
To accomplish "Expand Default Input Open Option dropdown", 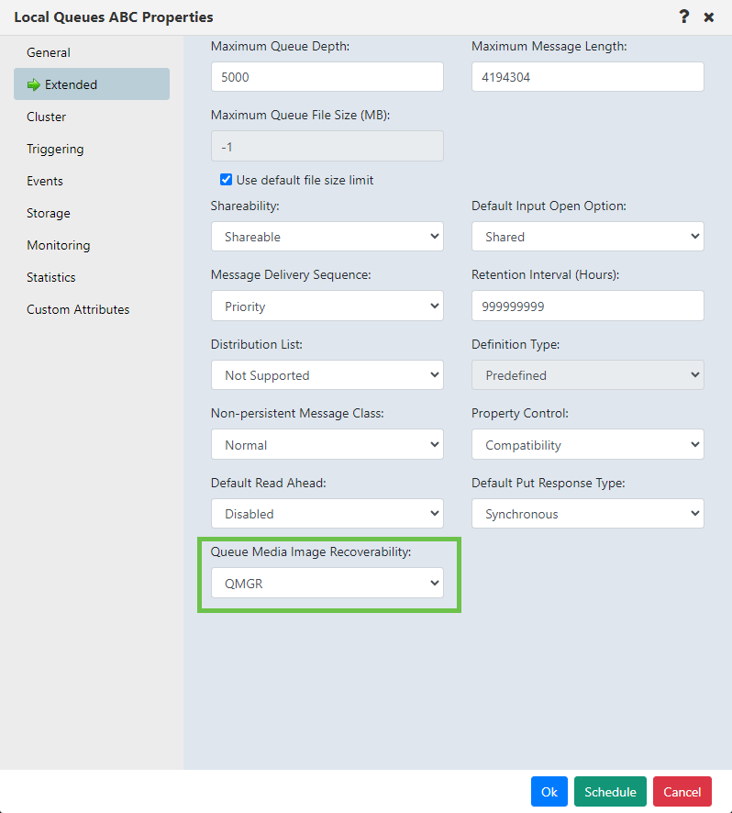I will [x=587, y=237].
